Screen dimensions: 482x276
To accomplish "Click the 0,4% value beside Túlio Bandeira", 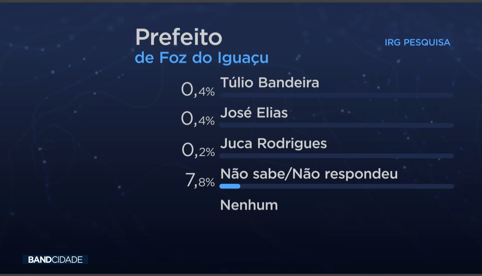I will (x=198, y=90).
